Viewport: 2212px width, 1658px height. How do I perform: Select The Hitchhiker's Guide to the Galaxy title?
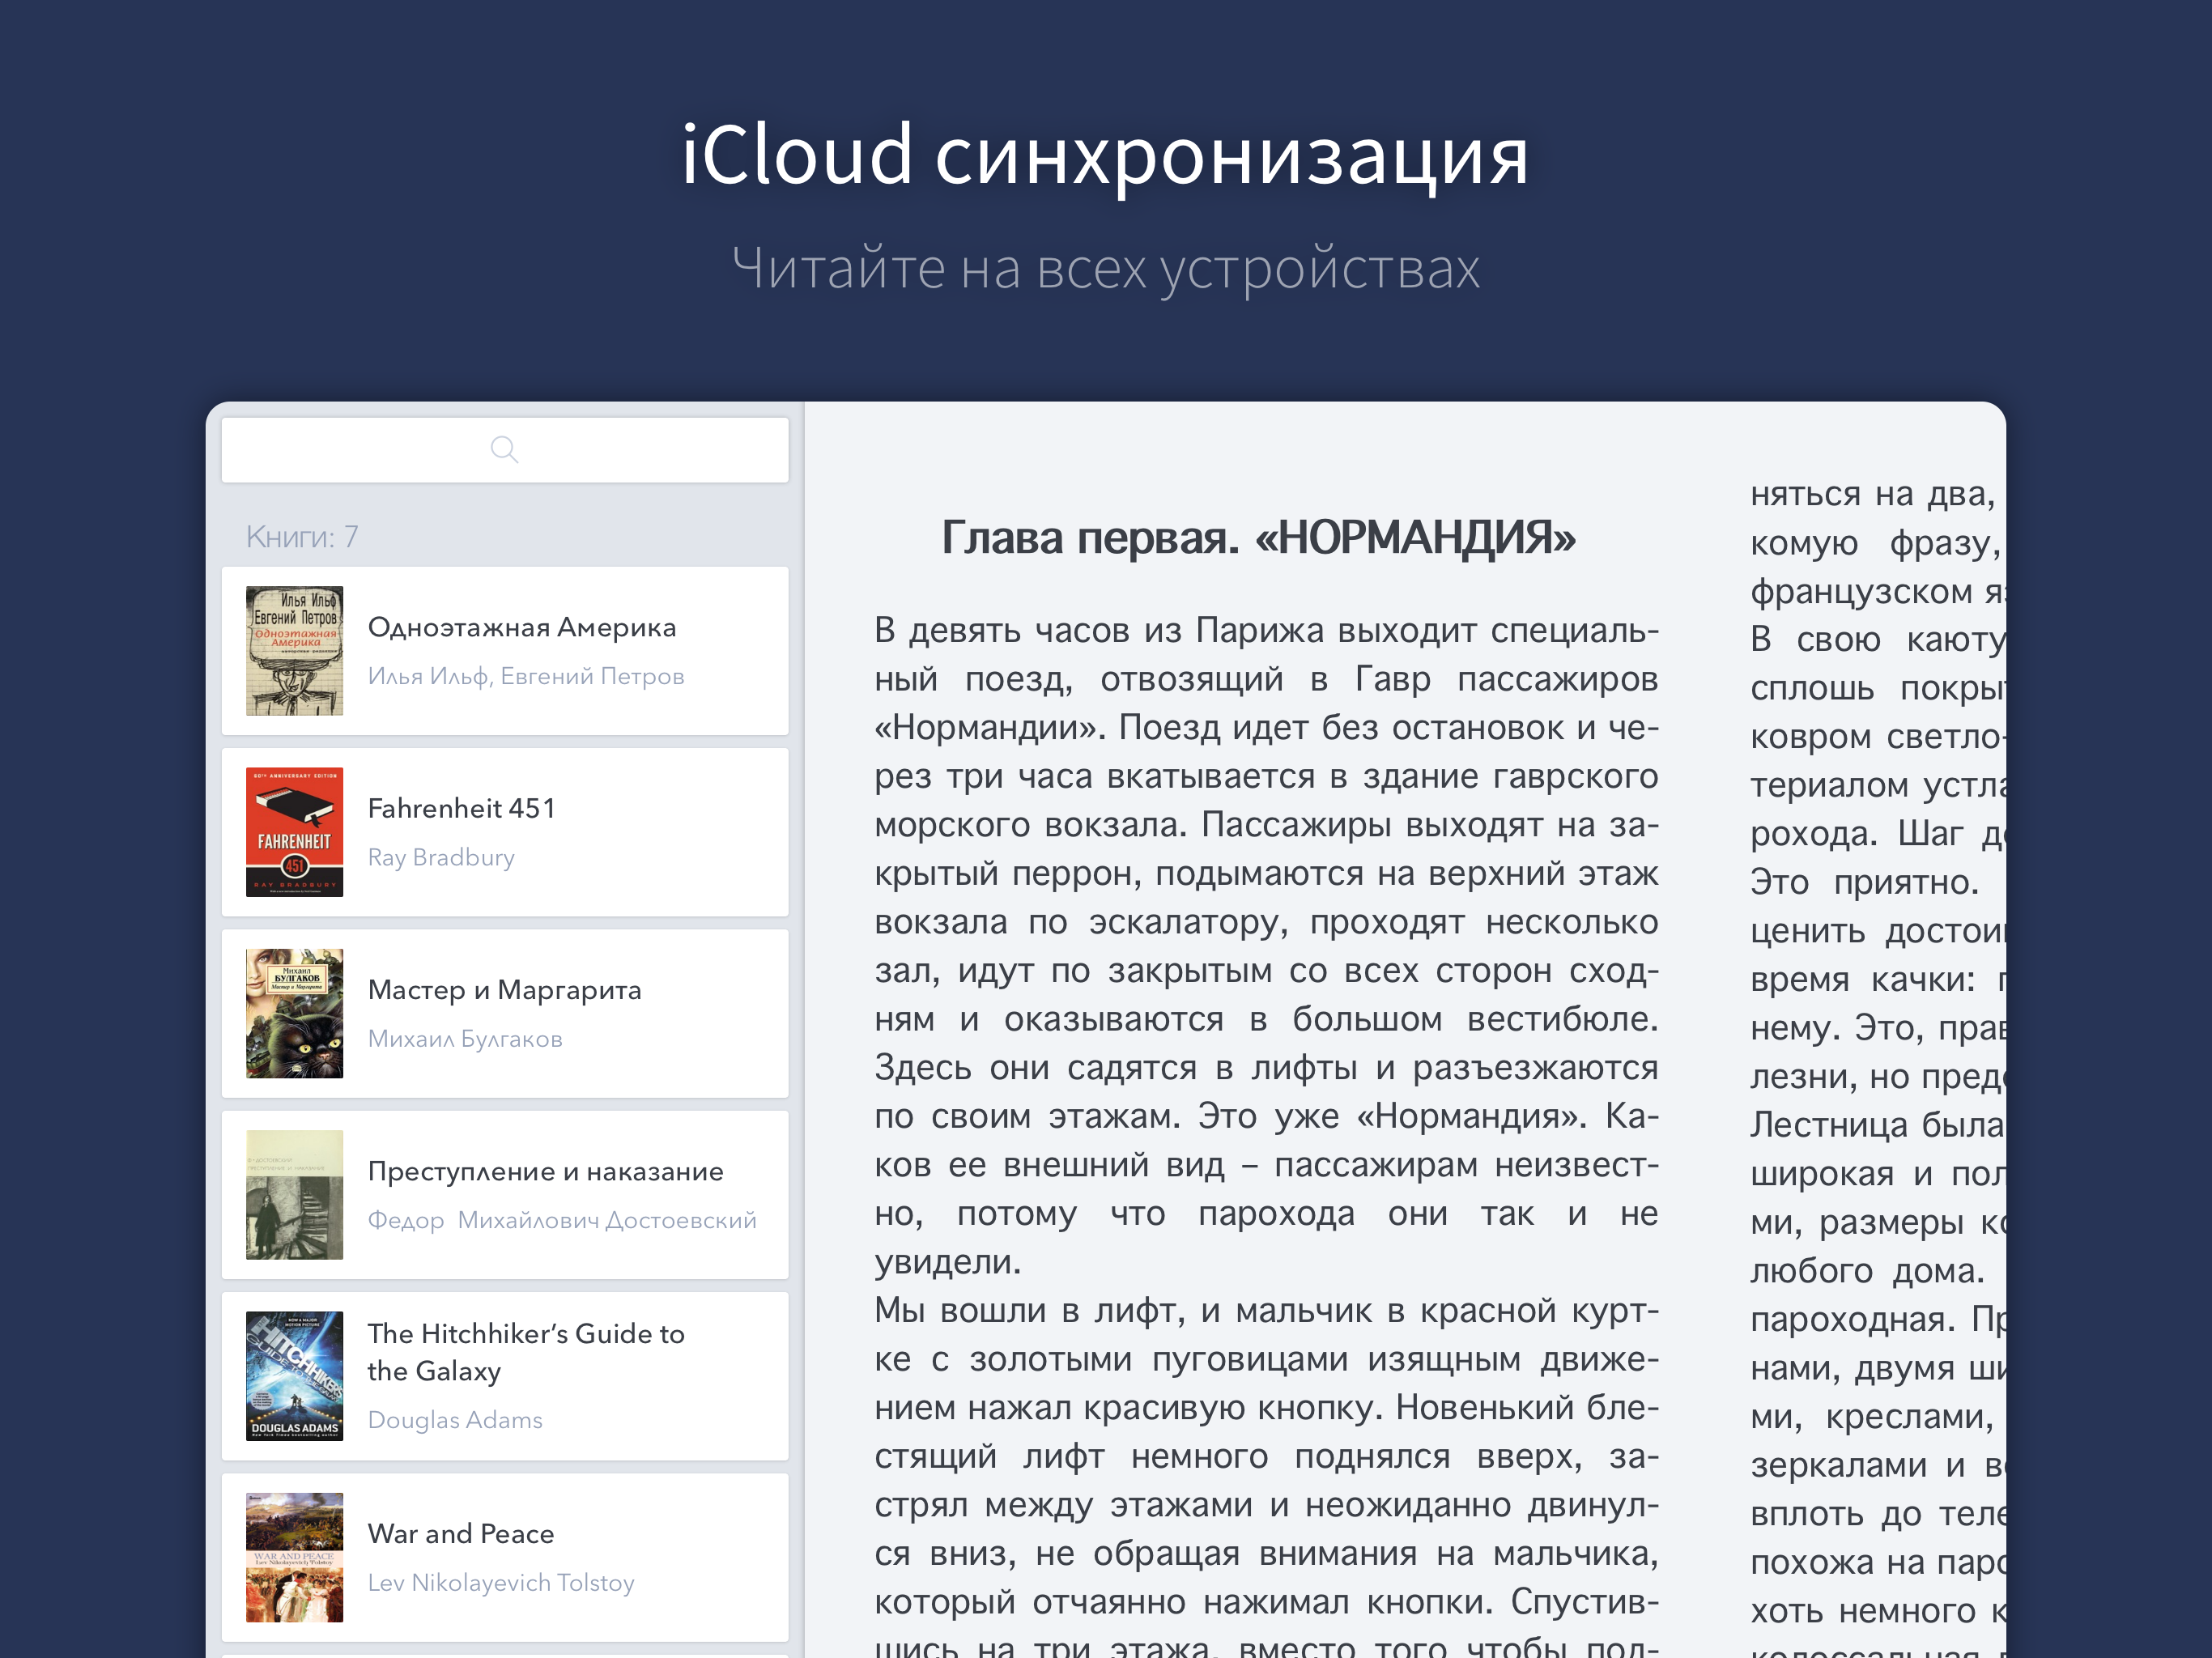click(x=526, y=1352)
